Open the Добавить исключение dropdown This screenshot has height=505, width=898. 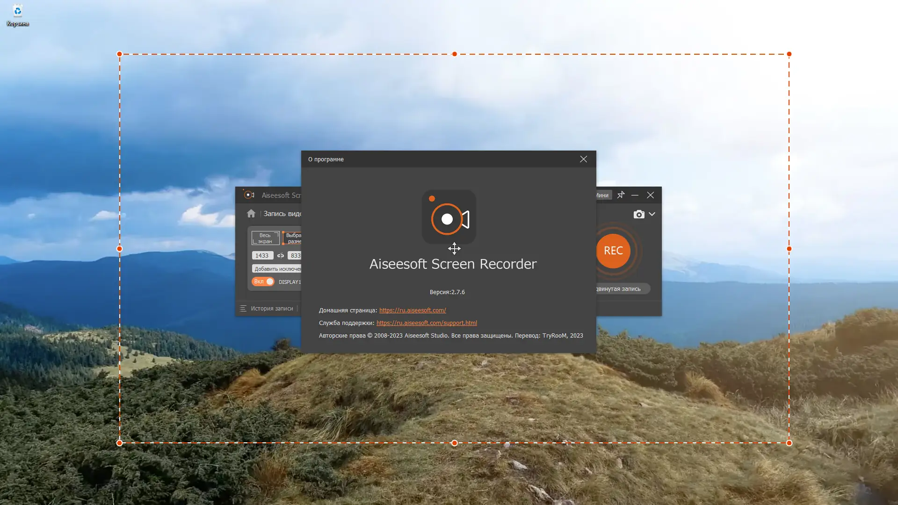[x=277, y=268]
